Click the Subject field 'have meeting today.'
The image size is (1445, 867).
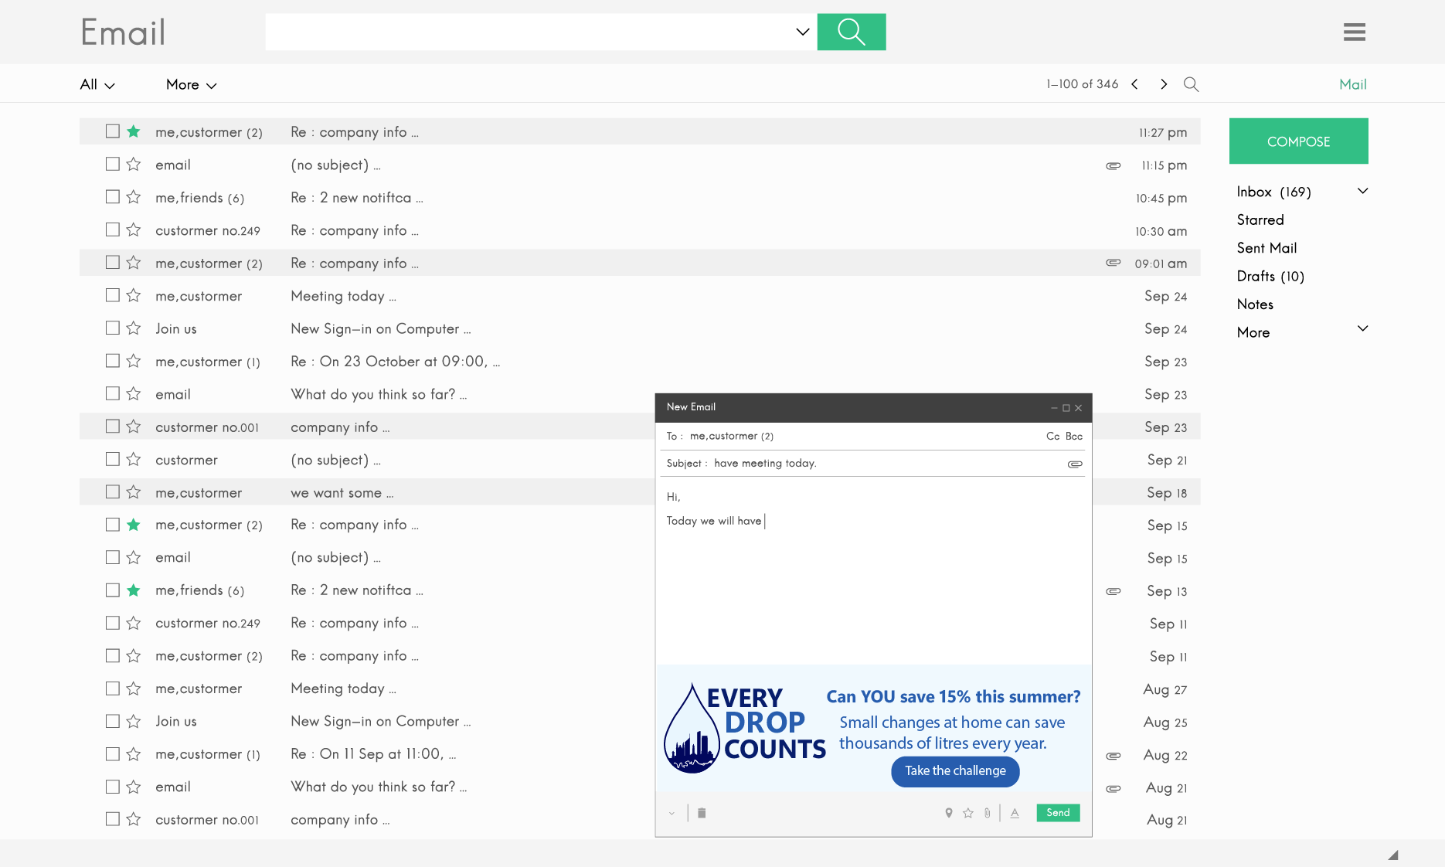click(765, 464)
